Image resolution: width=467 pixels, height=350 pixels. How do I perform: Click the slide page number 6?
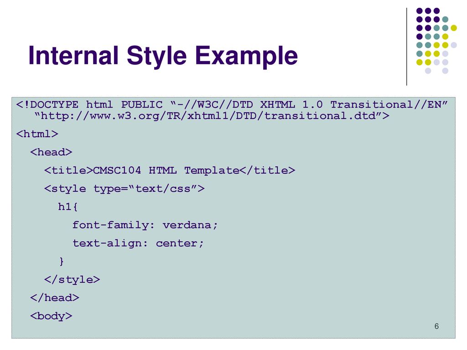pyautogui.click(x=436, y=326)
